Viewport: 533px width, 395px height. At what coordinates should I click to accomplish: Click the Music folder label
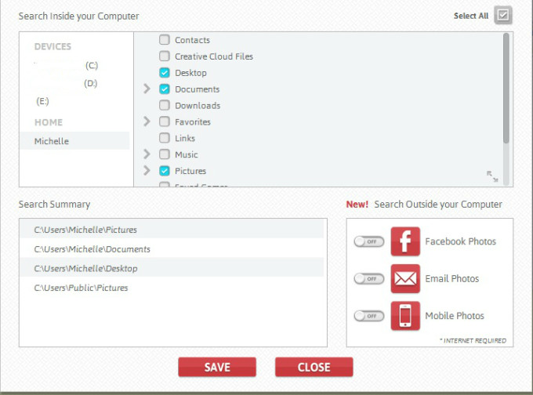(187, 154)
